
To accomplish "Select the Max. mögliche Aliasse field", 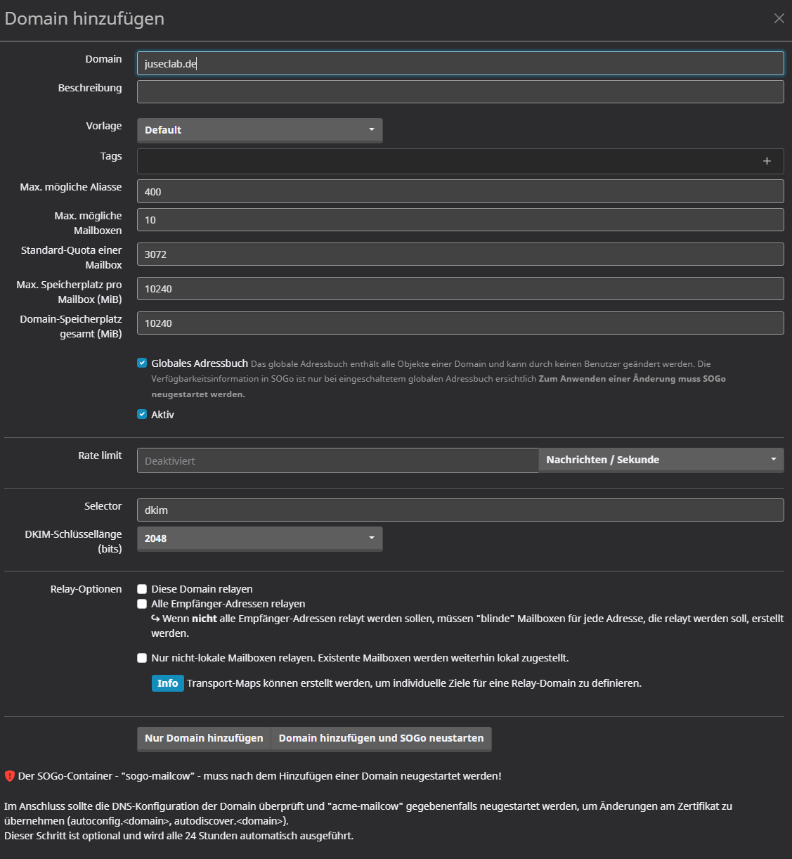I will (x=460, y=191).
